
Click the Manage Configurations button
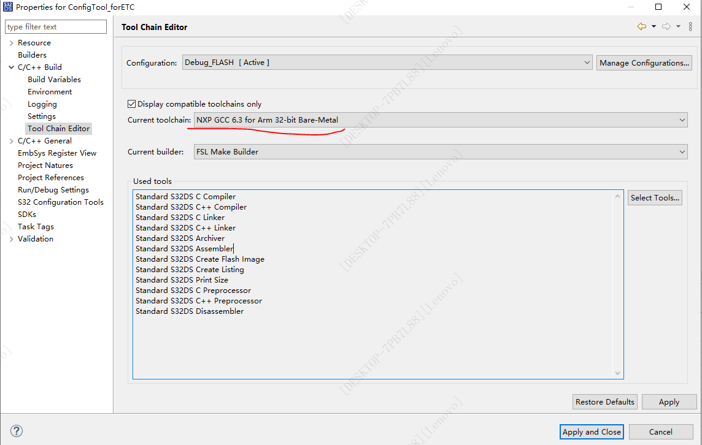click(644, 62)
